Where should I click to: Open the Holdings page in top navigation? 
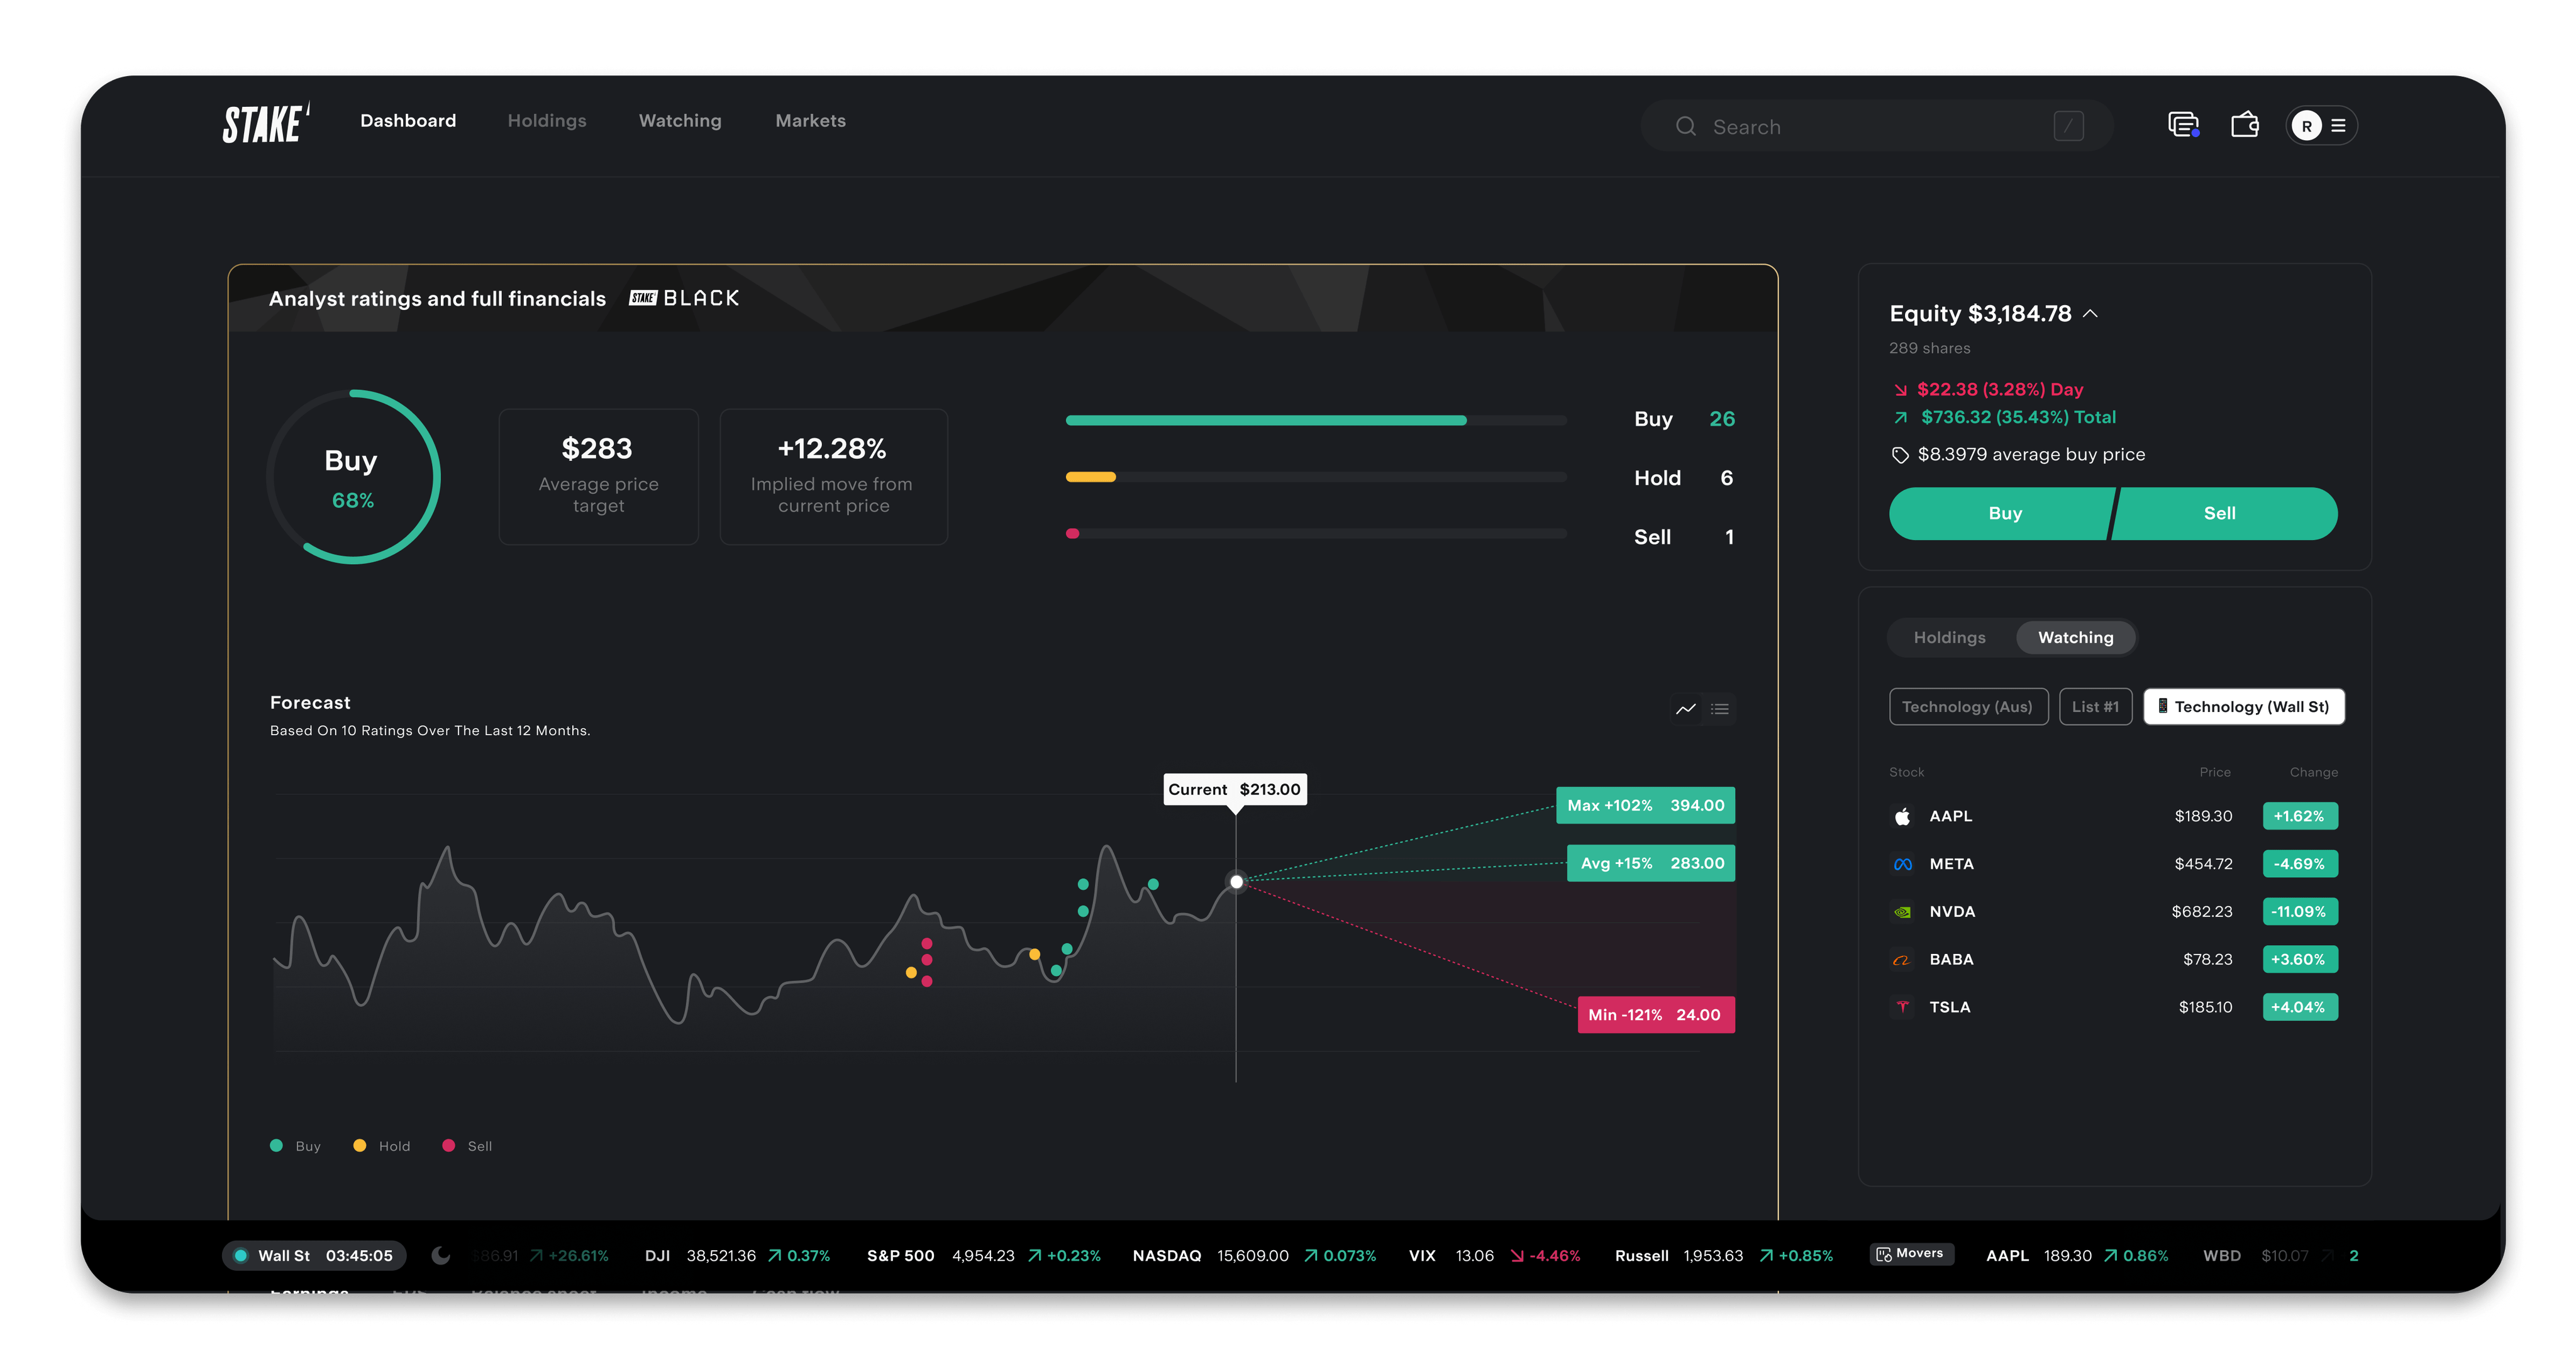click(x=547, y=121)
